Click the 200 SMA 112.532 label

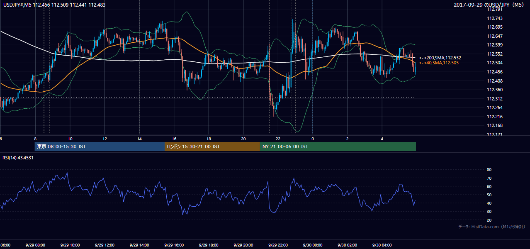[440, 58]
